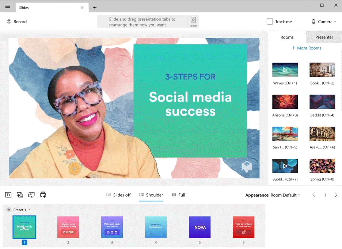
Task: Open the hamburger menu icon
Action: tap(8, 6)
